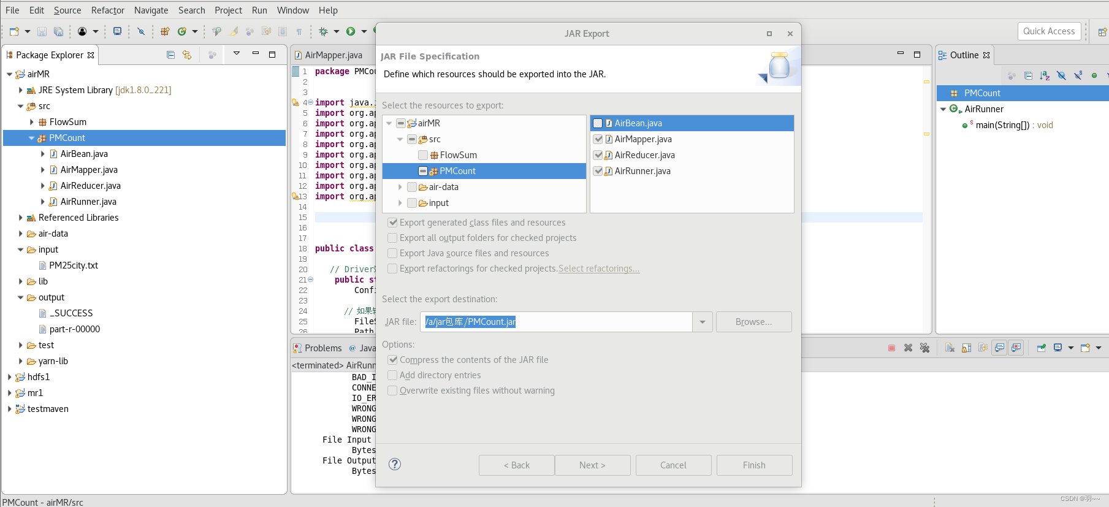
Task: Open the Project menu
Action: point(228,10)
